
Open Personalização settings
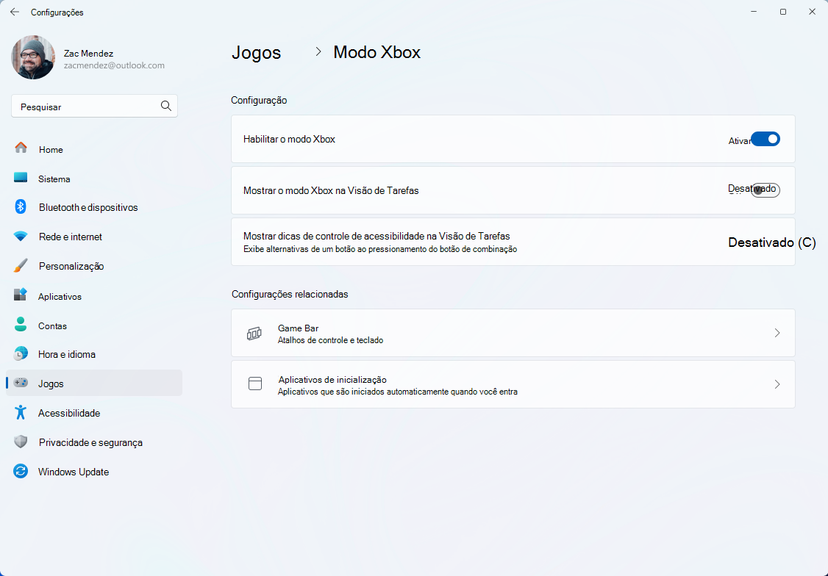(x=94, y=267)
